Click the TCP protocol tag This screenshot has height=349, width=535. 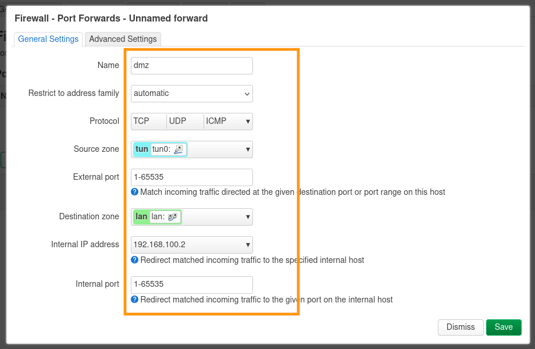141,122
